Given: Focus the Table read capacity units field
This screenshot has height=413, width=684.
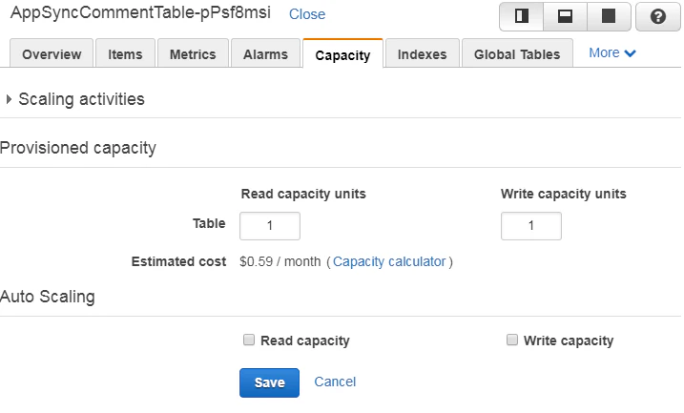Looking at the screenshot, I should [270, 226].
